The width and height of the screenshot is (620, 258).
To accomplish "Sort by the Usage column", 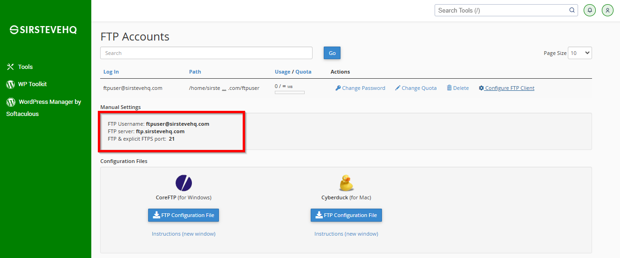I will click(282, 72).
